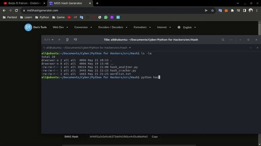Image resolution: width=261 pixels, height=146 pixels.
Task: Open purple circle bookmark icon
Action: 112,17
